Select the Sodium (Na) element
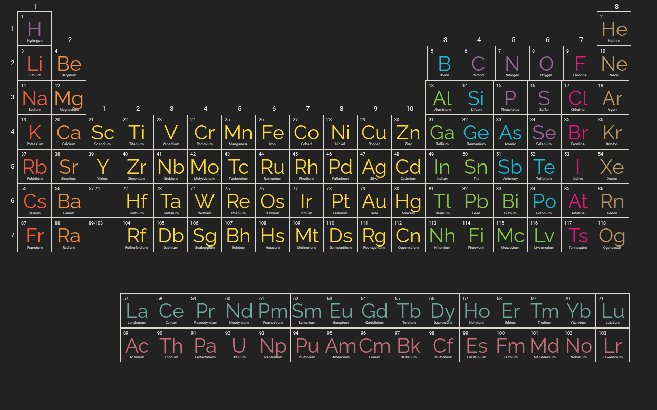Screen dimensions: 657x410 (x=34, y=98)
